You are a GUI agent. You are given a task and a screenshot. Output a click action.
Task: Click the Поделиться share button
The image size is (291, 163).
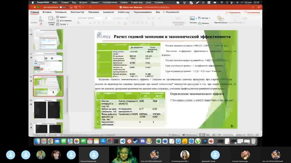pos(233,13)
